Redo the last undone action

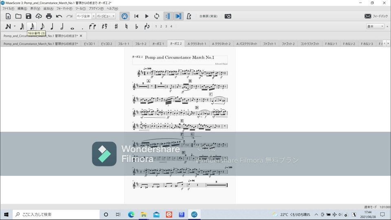(x=69, y=16)
